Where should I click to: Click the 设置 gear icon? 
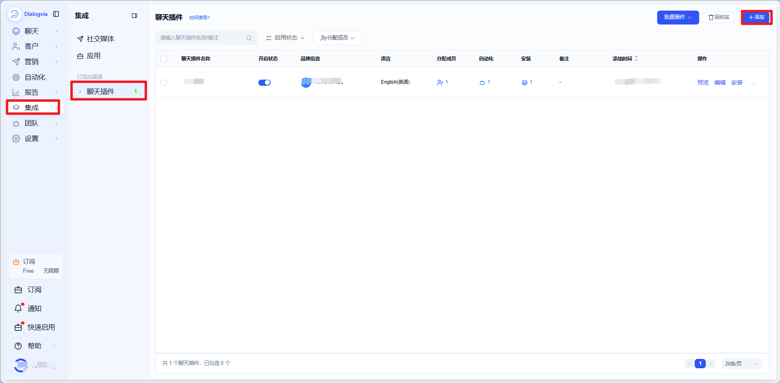16,138
